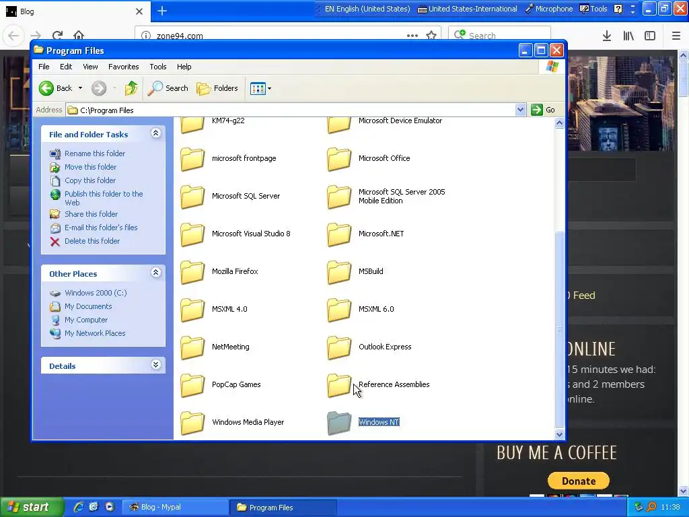Open My Documents in Other Places

[88, 306]
